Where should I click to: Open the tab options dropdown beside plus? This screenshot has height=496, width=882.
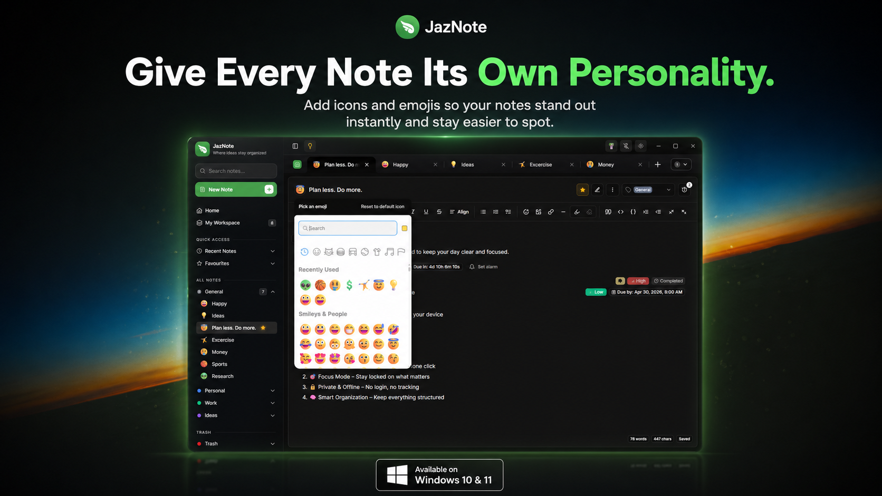tap(681, 164)
